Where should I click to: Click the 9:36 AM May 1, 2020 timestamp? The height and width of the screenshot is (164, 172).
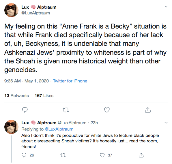tap(27, 81)
